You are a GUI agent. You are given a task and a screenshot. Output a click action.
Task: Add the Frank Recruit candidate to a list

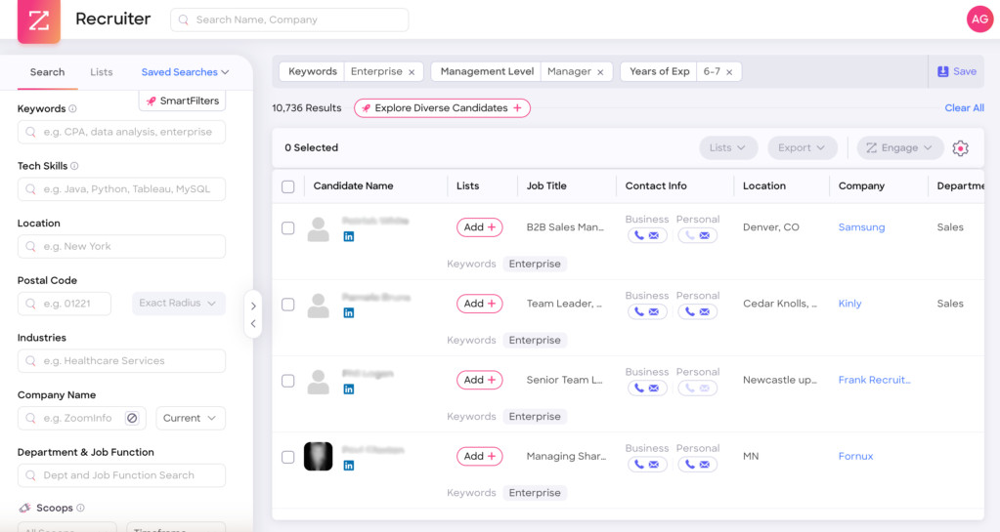[x=480, y=381]
